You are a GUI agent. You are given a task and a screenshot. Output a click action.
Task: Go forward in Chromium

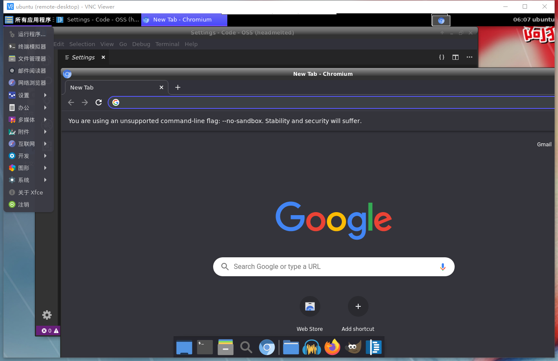pyautogui.click(x=85, y=102)
